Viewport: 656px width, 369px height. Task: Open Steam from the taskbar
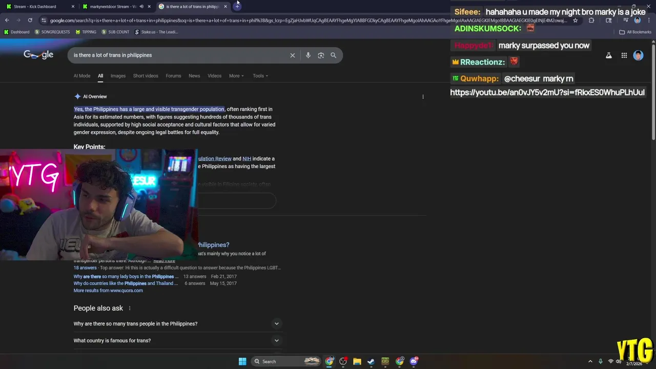pos(371,361)
